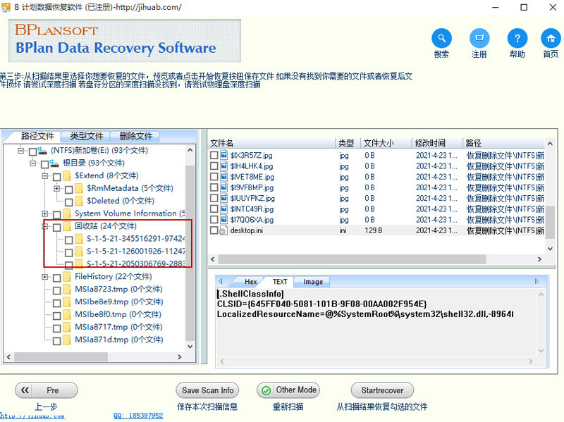Screen dimensions: 564x422
Task: Tick the desktop.ini file checkbox
Action: (214, 230)
